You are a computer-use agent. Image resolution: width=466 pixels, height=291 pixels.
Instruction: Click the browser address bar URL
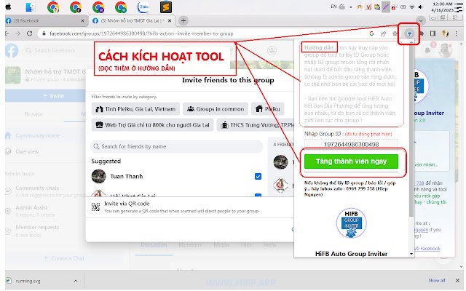pyautogui.click(x=141, y=33)
